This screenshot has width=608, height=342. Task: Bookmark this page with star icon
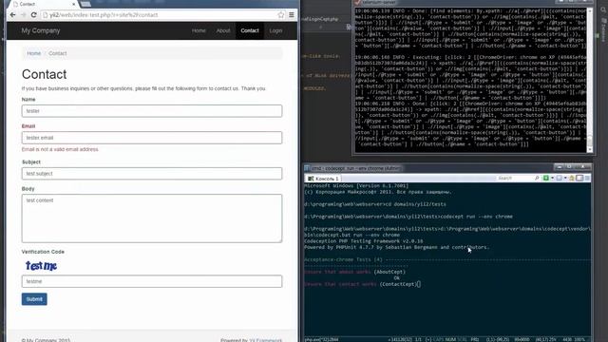click(x=281, y=15)
